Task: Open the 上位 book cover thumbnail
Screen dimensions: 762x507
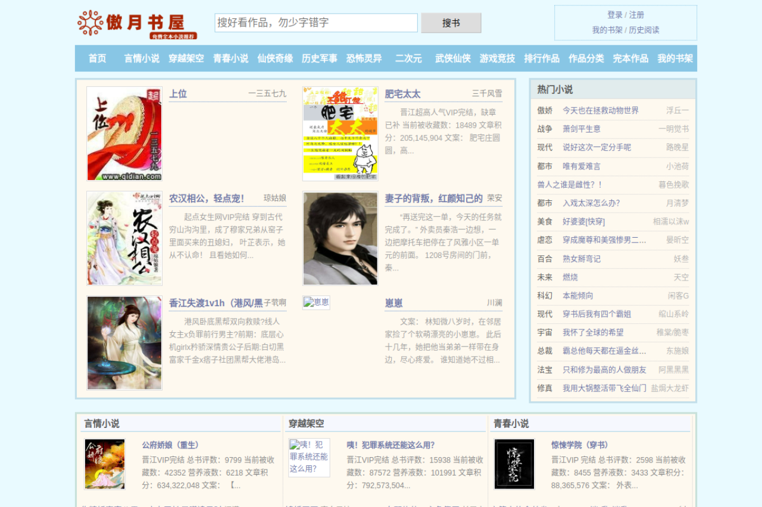Action: click(x=124, y=134)
